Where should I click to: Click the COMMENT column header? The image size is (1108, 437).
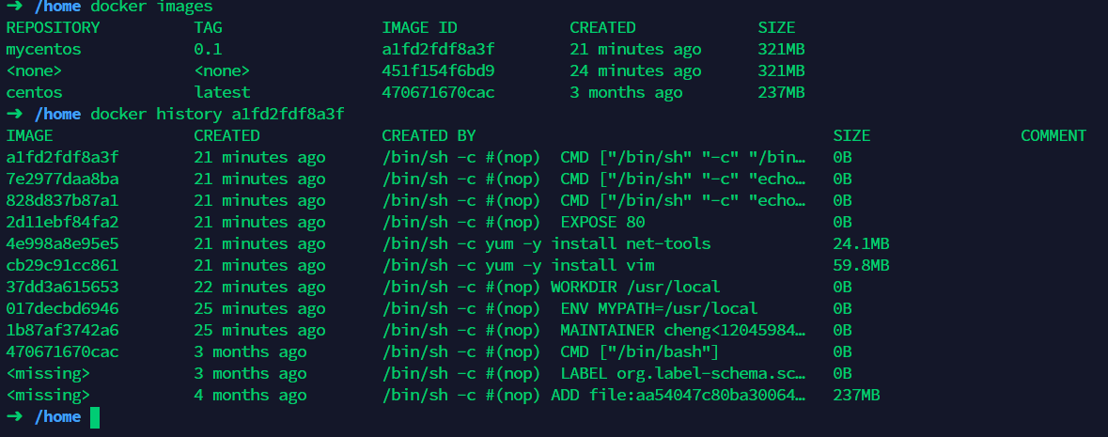1053,135
